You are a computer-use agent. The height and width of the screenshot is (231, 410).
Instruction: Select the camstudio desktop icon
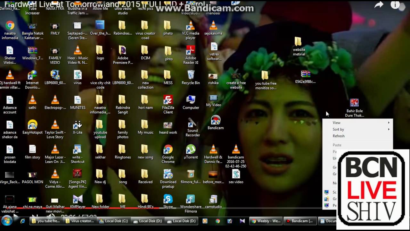pyautogui.click(x=213, y=201)
